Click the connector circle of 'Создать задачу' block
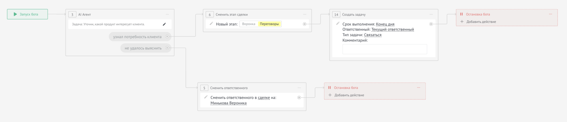567x122 pixels. 431,24
